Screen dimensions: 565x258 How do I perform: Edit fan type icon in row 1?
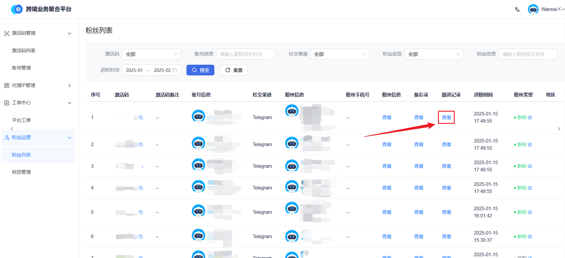[530, 118]
